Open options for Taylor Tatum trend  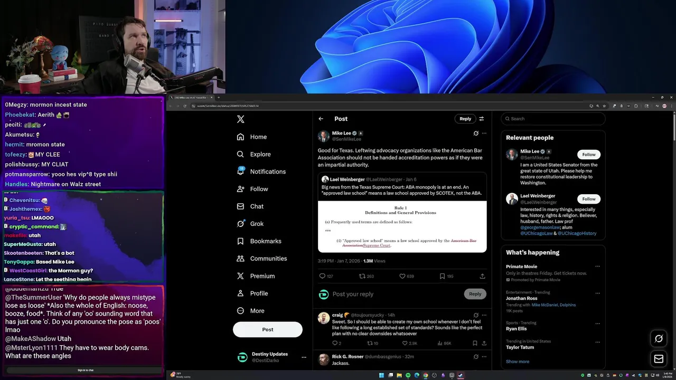point(597,341)
